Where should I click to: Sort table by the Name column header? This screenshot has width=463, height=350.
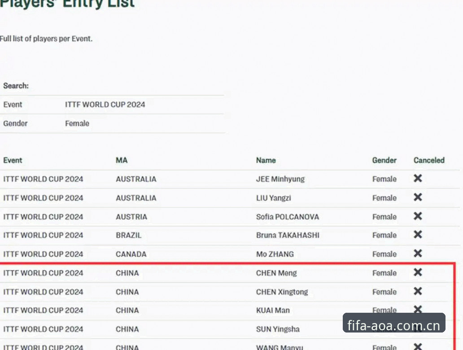[x=266, y=160]
